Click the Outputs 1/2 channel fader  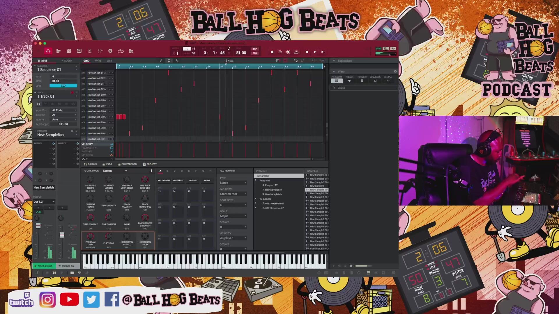(62, 235)
